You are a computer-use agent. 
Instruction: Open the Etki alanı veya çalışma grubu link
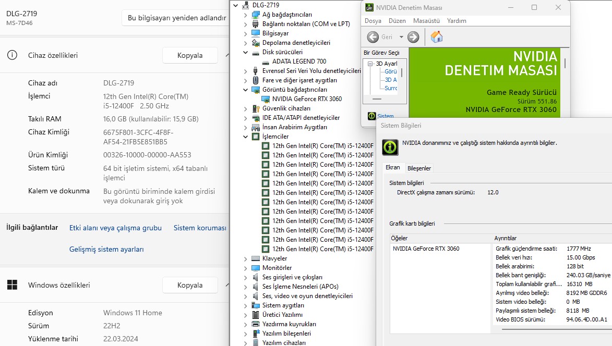(115, 228)
